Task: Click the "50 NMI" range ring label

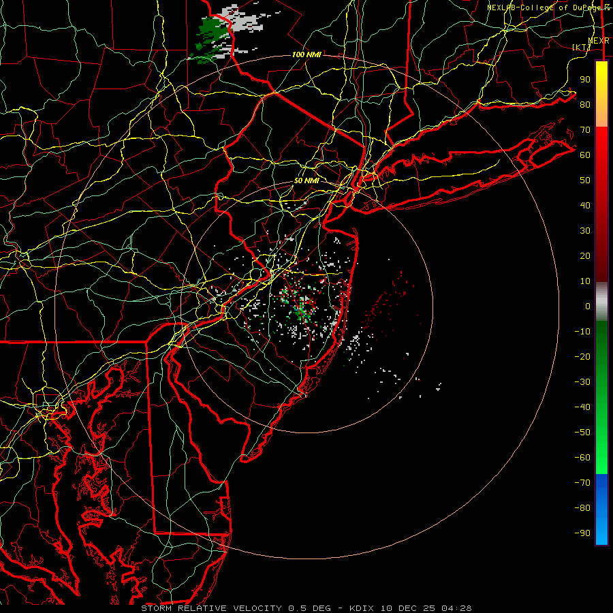Action: pos(306,180)
